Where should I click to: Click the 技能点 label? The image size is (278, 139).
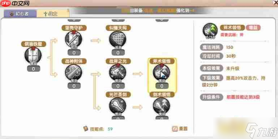click(x=97, y=129)
